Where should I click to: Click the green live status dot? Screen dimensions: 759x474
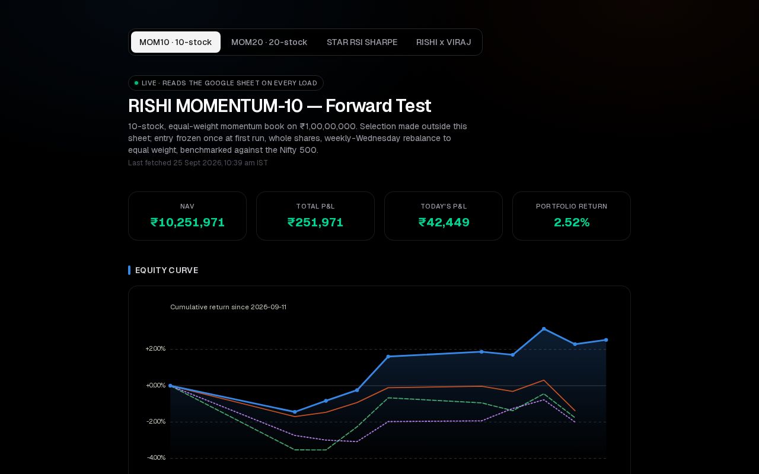136,83
